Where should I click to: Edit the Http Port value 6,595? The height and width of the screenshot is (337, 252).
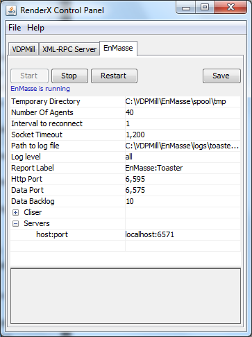(x=183, y=179)
